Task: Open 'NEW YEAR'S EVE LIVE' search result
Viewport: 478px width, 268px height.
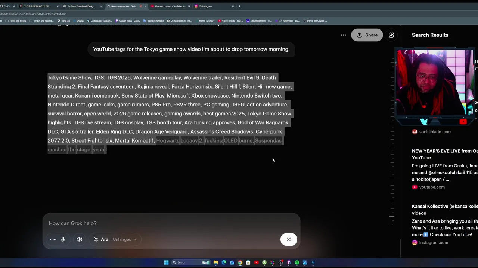Action: 445,154
